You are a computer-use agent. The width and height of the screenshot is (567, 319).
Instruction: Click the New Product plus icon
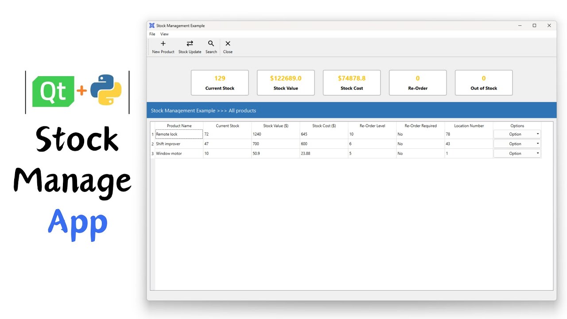tap(163, 43)
